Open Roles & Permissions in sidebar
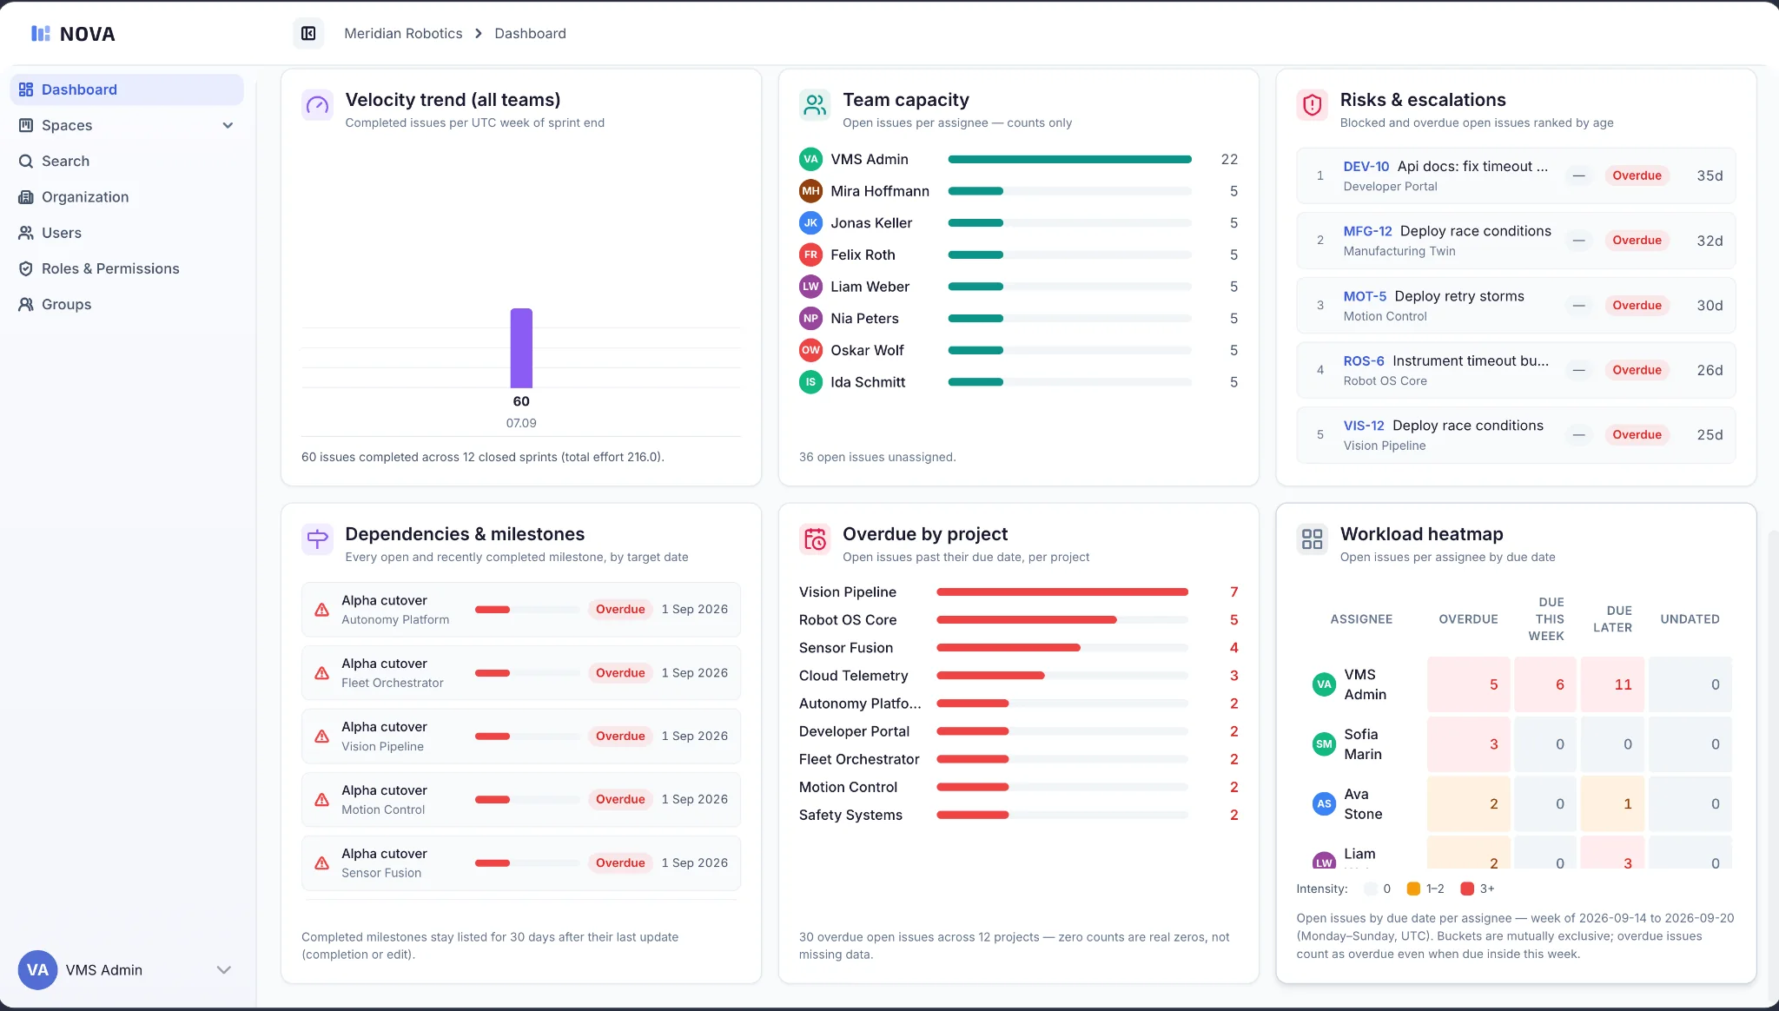 [x=127, y=268]
